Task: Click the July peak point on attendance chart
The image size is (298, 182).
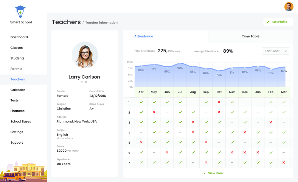Action: (180, 64)
